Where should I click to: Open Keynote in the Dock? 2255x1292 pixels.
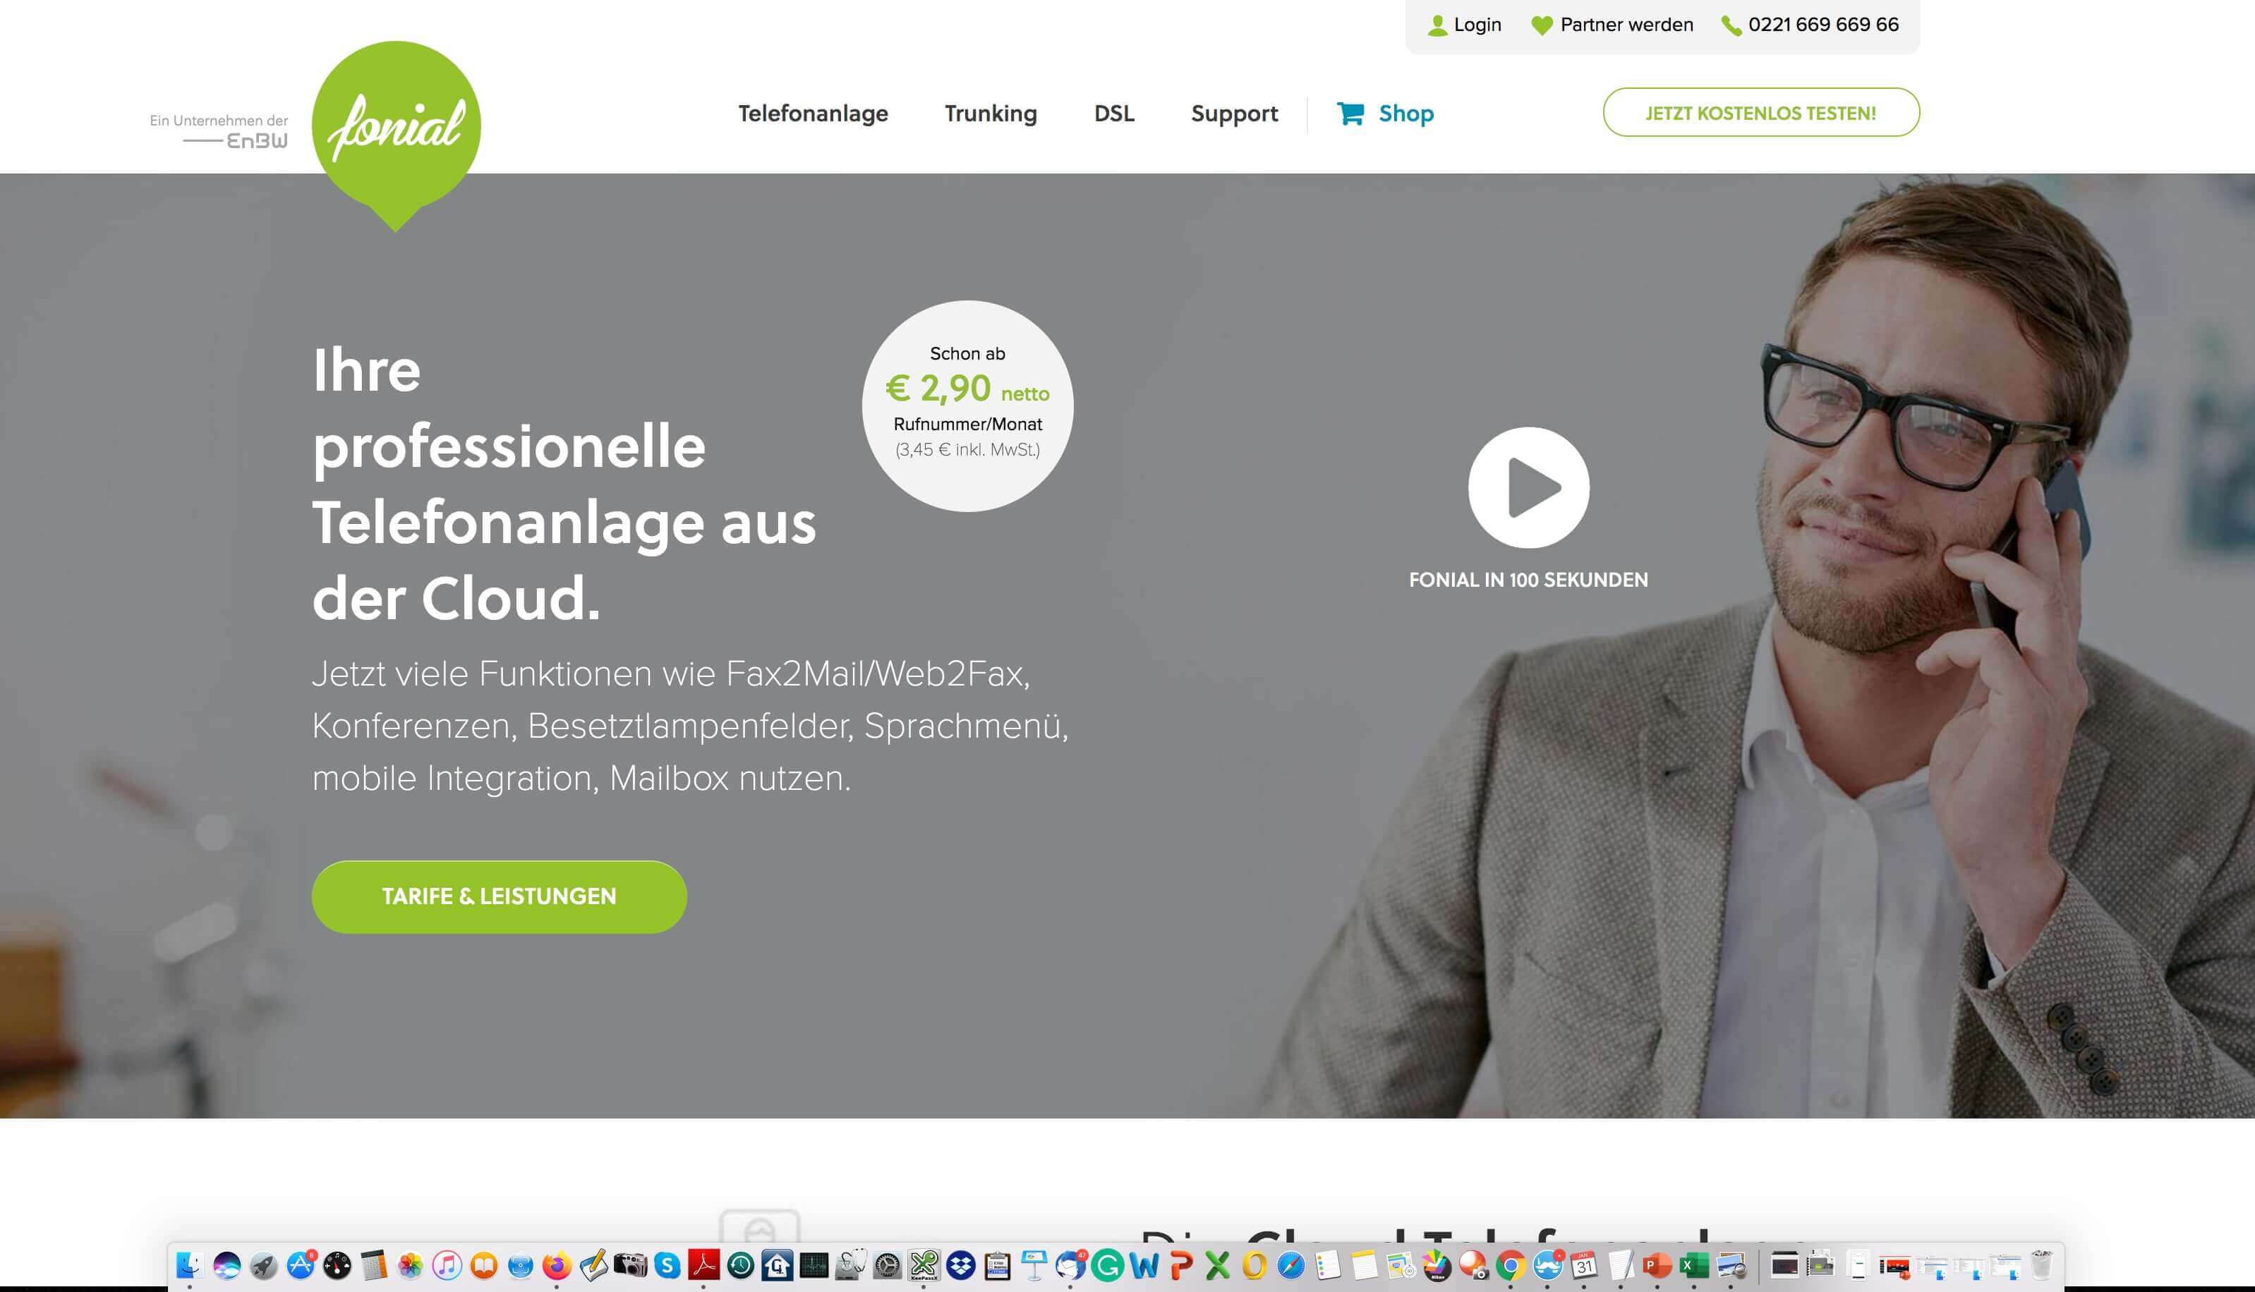pyautogui.click(x=1034, y=1265)
